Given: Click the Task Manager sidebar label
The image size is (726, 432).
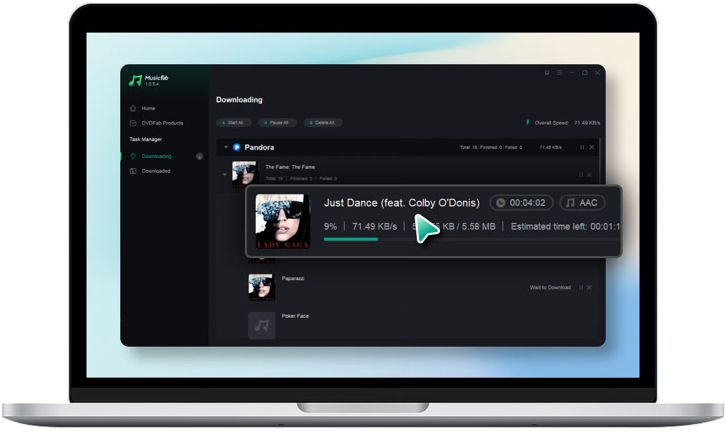Looking at the screenshot, I should (146, 140).
